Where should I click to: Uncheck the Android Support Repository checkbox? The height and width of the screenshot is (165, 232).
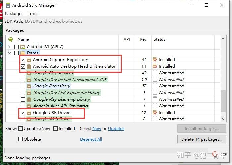[23, 60]
